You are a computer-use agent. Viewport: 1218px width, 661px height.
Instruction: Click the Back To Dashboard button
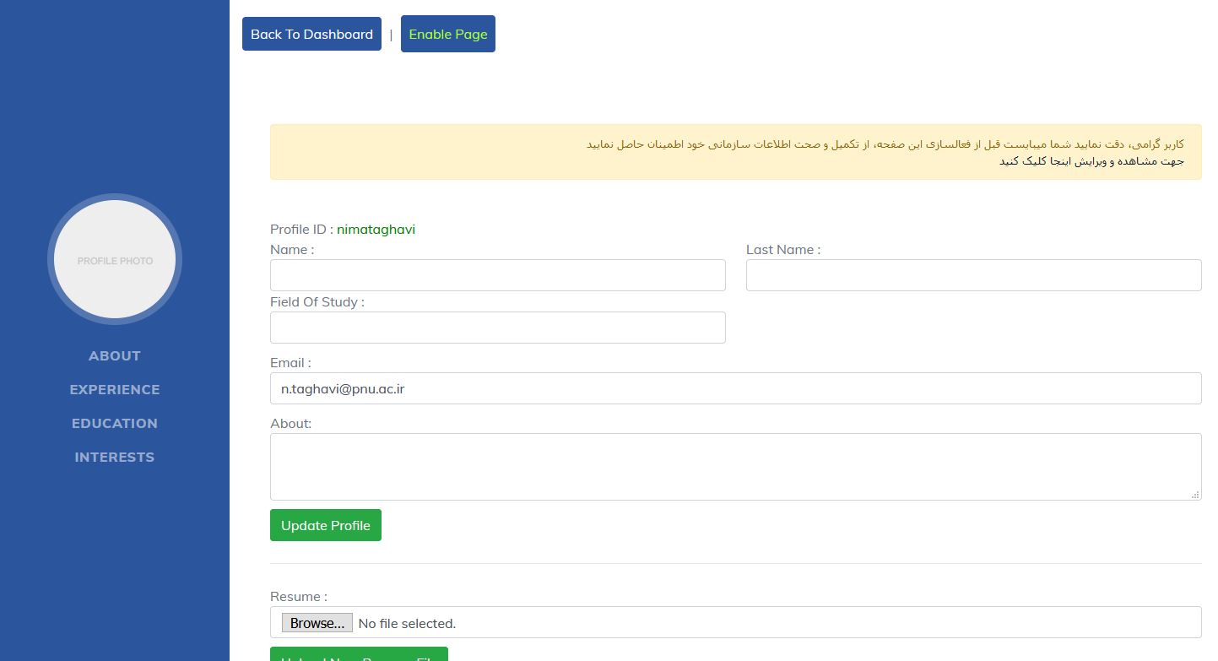[x=311, y=34]
